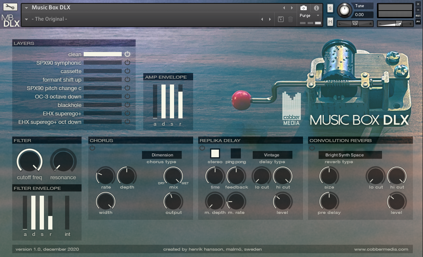The width and height of the screenshot is (423, 257).
Task: Click the chorus dry/wet mix knob
Action: (173, 176)
